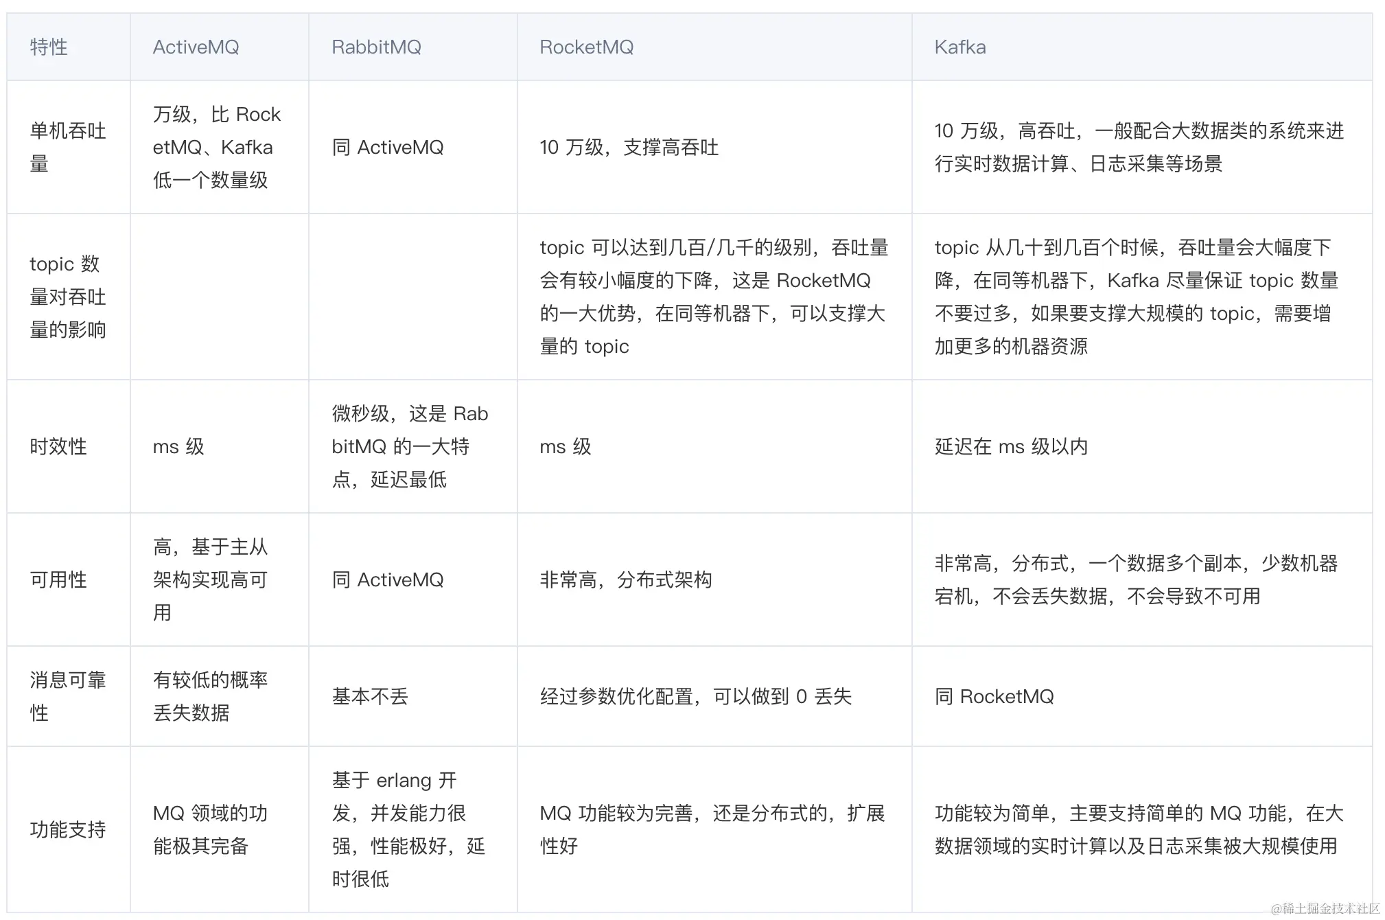This screenshot has width=1385, height=920.
Task: Click the 微秒级 RabbitMQ latency cell
Action: [410, 446]
